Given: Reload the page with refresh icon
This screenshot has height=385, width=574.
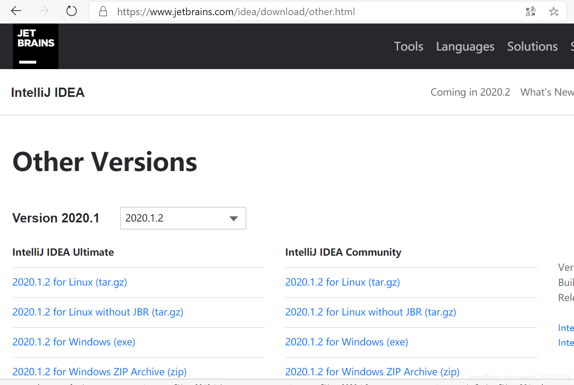Looking at the screenshot, I should [x=72, y=11].
